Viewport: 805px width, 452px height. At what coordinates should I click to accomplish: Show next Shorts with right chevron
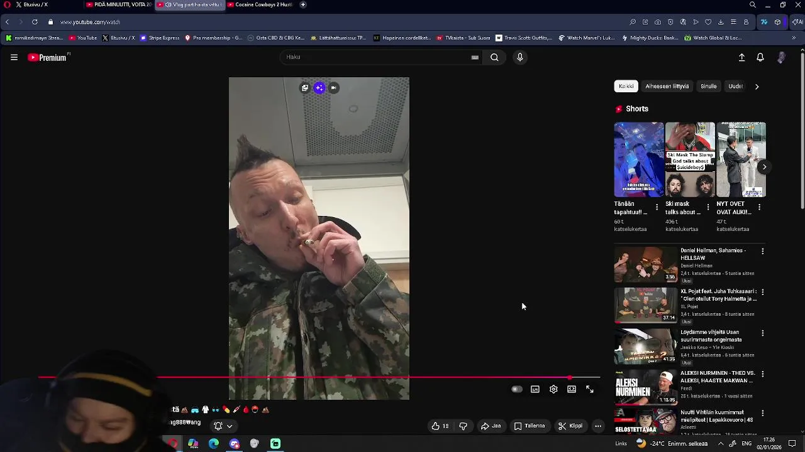coord(764,167)
